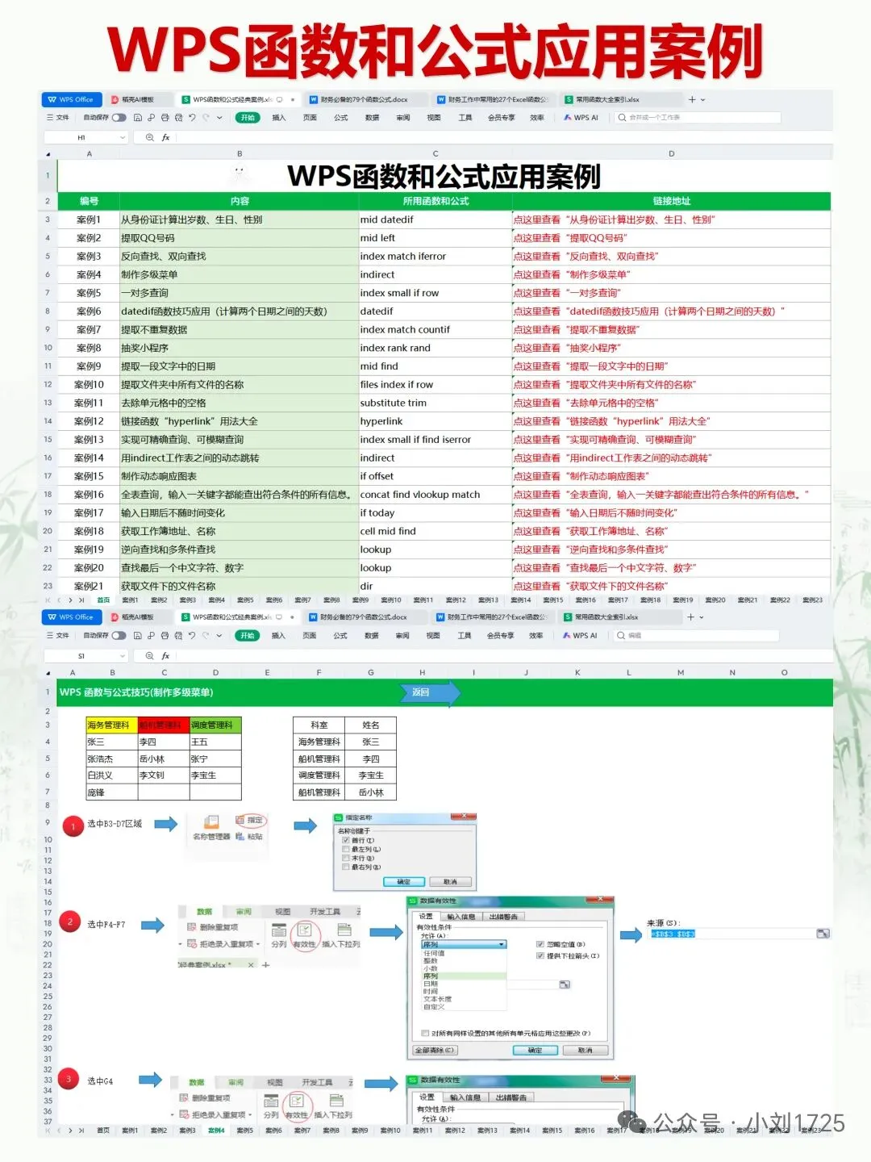Expand 拒绝录入重复项 dropdown in step 2
The width and height of the screenshot is (871, 1162).
coord(258,944)
